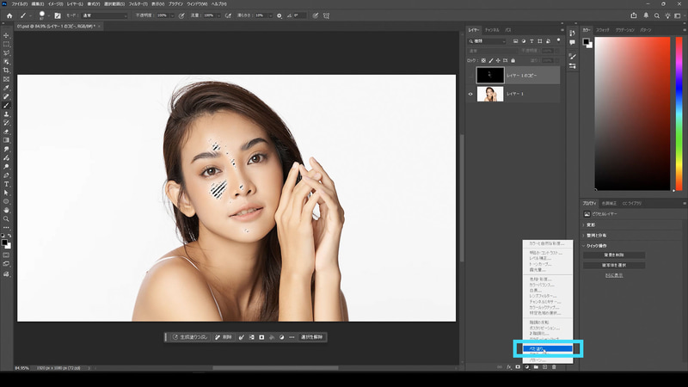Click the trash icon in Layers panel
Image resolution: width=688 pixels, height=387 pixels.
click(x=555, y=367)
